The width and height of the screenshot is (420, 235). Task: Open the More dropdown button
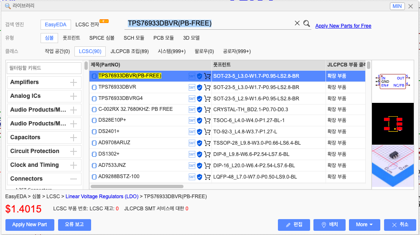pos(364,225)
